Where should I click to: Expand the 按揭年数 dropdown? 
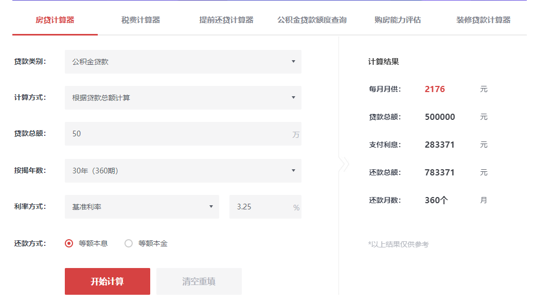[183, 171]
